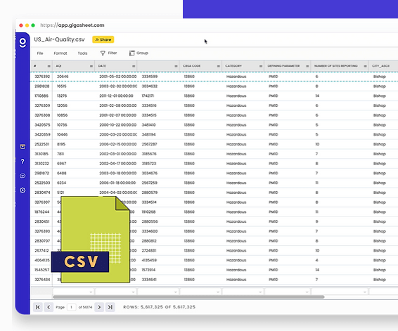The width and height of the screenshot is (398, 331).
Task: Go to the first page
Action: click(x=37, y=307)
